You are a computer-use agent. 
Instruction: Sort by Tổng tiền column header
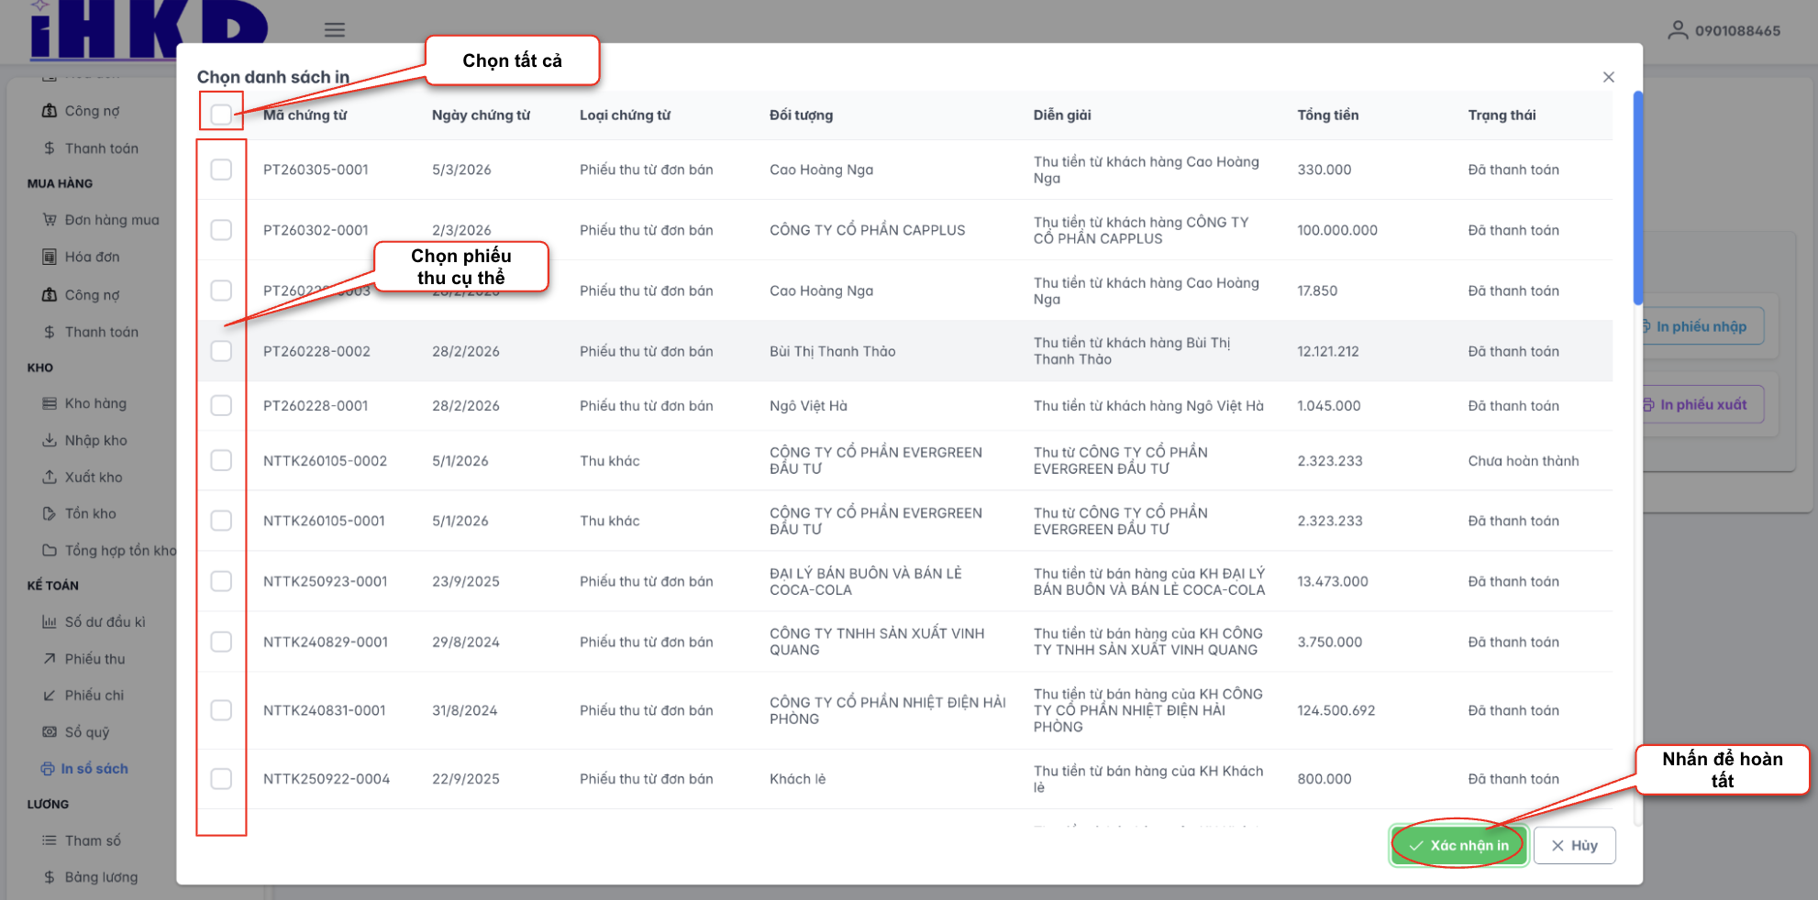pos(1327,115)
